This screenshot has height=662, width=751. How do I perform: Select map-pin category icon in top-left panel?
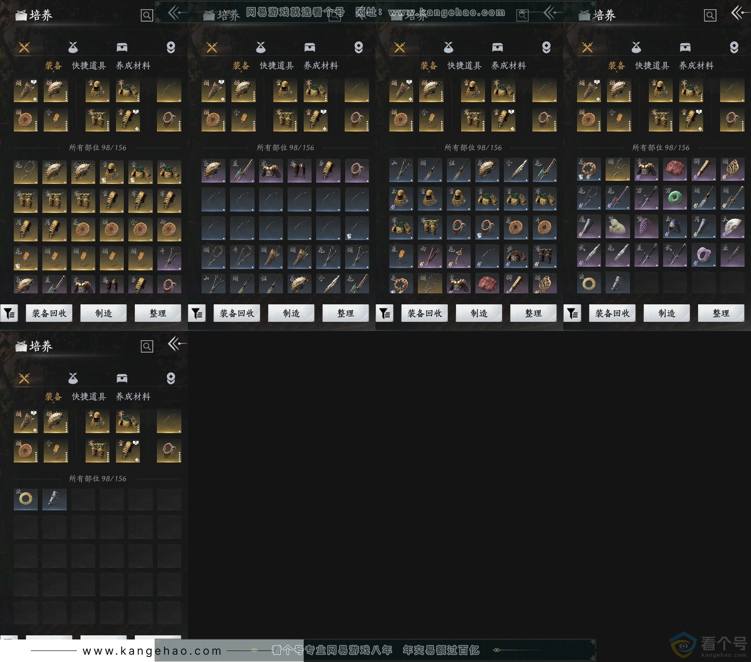click(x=171, y=47)
